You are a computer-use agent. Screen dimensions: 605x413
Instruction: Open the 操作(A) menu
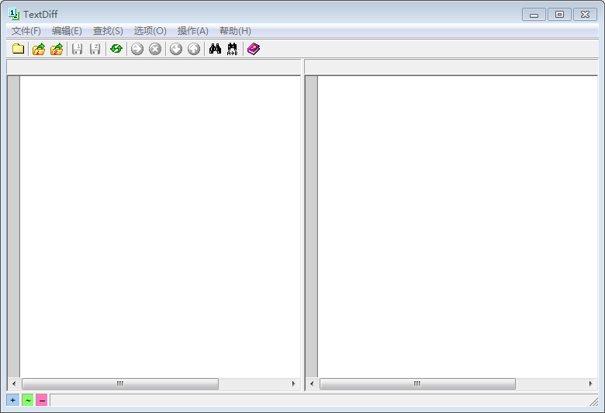tap(192, 31)
